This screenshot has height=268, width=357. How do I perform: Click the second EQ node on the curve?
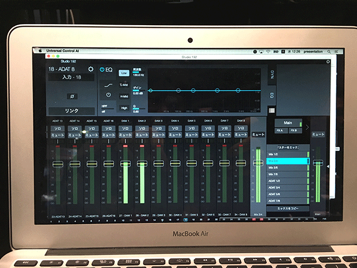pos(178,91)
